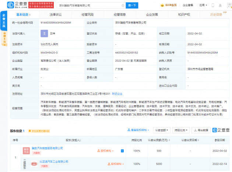This screenshot has width=232, height=172.
Task: Open the Qichacha logo home link
Action: 17,5
